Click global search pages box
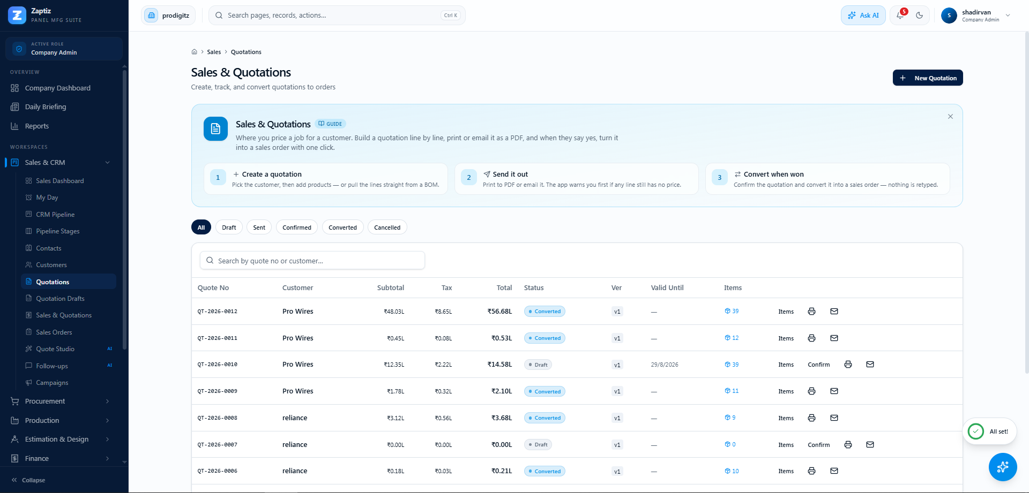This screenshot has width=1029, height=493. [x=337, y=16]
